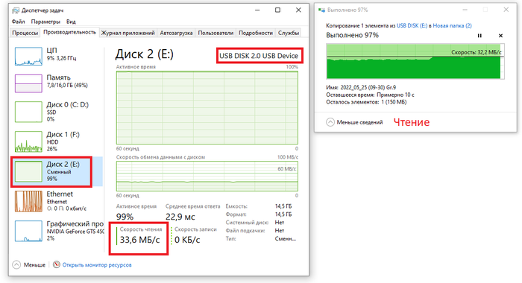Maximize the Task Manager window

click(x=277, y=10)
